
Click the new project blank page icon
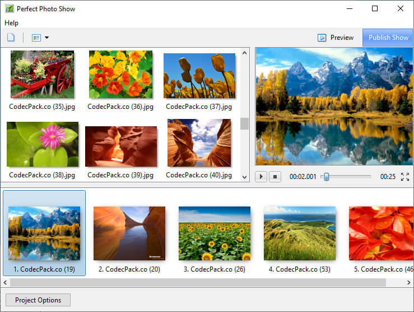(x=11, y=38)
